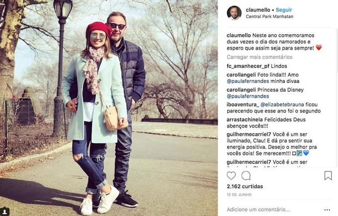The height and width of the screenshot is (216, 338).
Task: Open the @paulafernandes mention in the Princesa comment
Action: (248, 96)
